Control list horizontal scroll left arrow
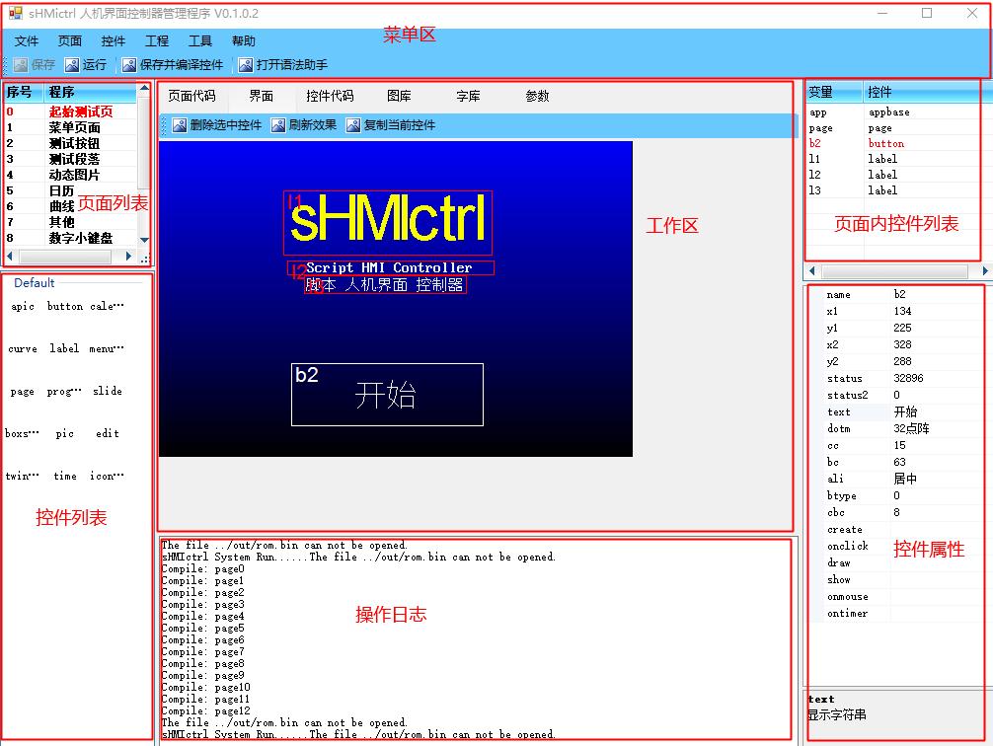This screenshot has width=993, height=746. pos(812,271)
